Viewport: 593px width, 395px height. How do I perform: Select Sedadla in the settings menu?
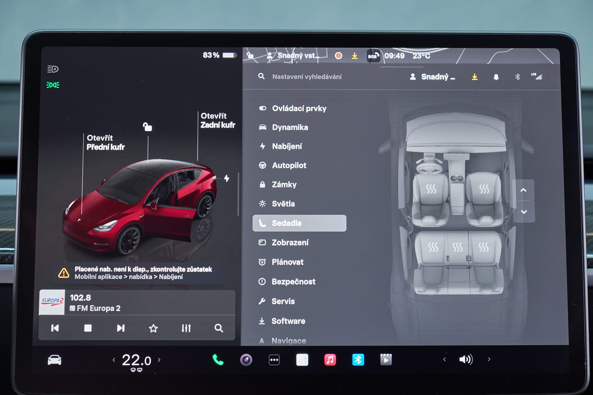299,223
